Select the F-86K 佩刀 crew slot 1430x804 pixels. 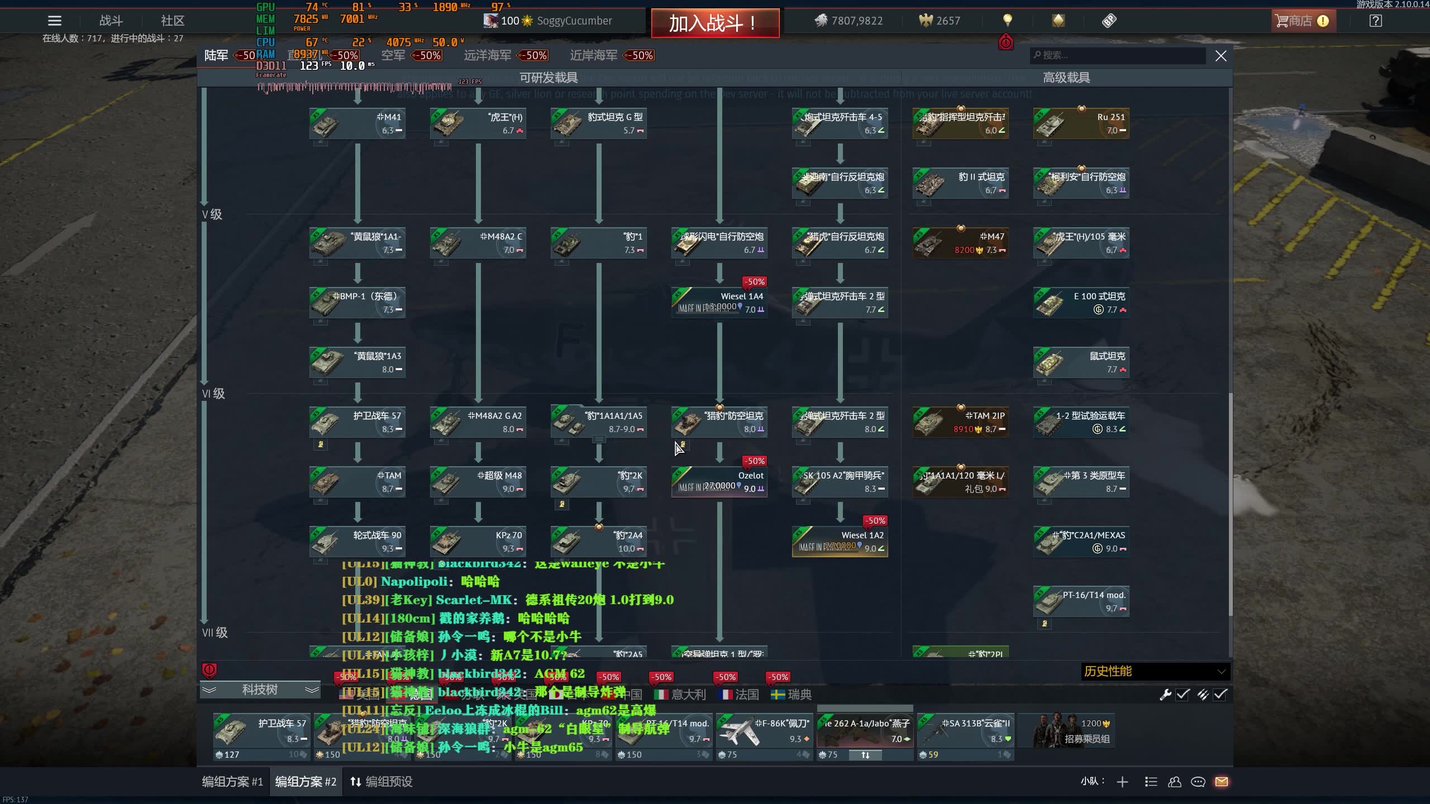tap(764, 737)
